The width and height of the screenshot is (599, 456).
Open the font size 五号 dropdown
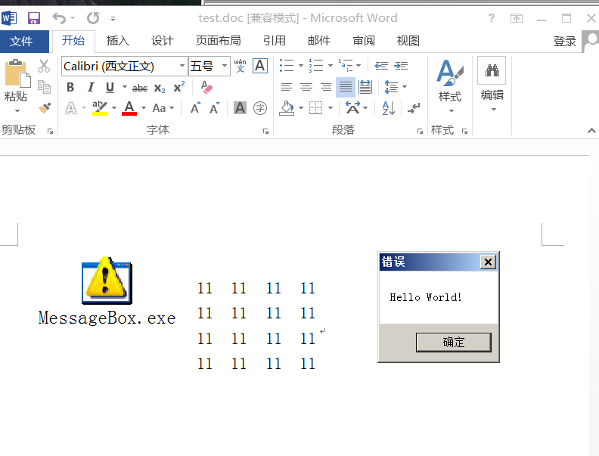click(225, 66)
